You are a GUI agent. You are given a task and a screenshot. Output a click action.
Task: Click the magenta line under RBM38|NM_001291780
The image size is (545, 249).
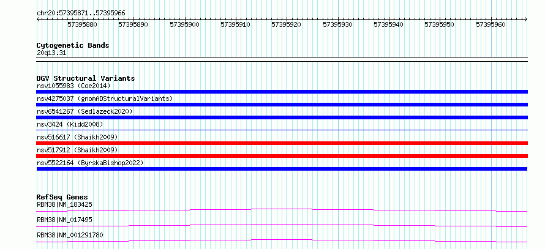282,240
